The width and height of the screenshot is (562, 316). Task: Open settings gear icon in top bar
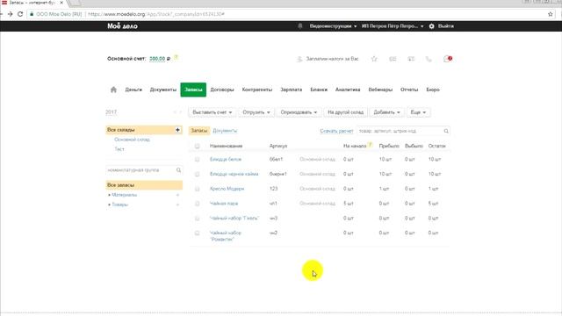pos(431,26)
